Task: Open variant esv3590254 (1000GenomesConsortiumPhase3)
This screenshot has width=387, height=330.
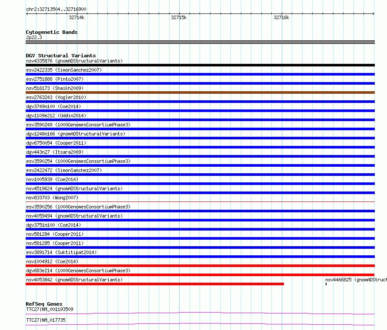Action: (x=78, y=161)
